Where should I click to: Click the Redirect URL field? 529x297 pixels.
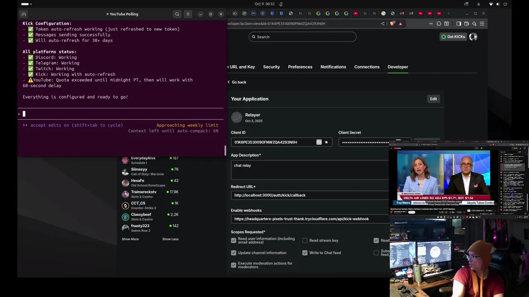coord(310,195)
